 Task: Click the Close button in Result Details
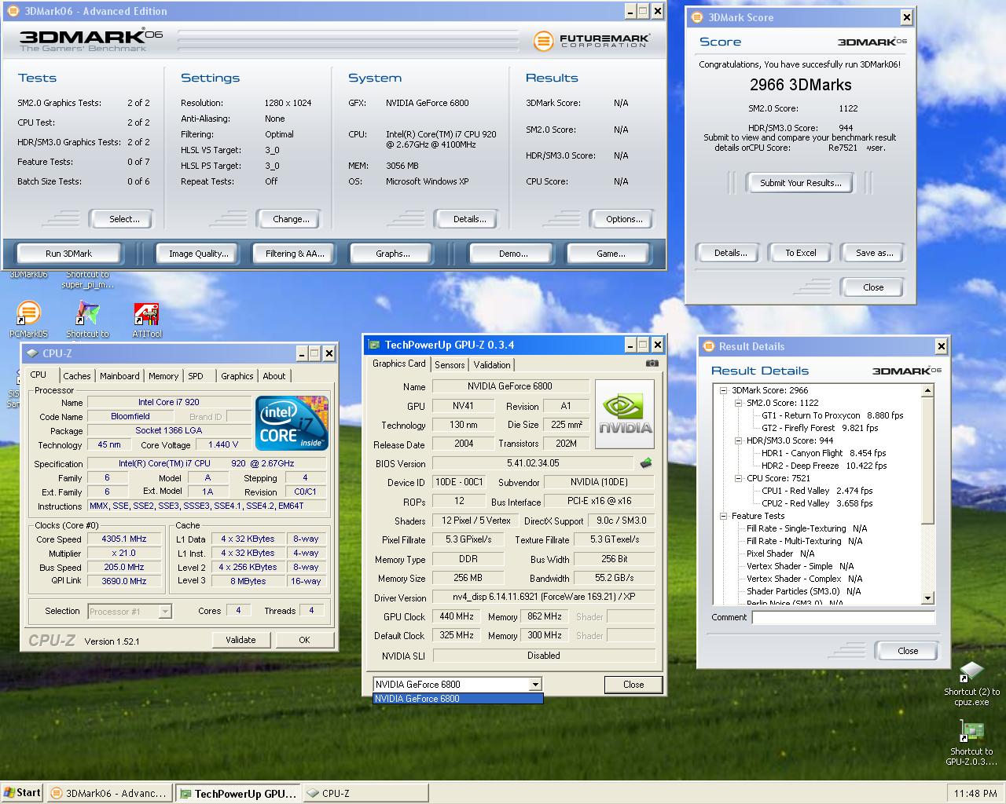click(908, 651)
